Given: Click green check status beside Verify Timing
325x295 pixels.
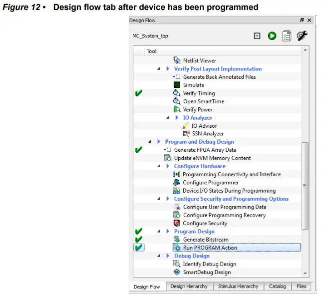Looking at the screenshot, I should click(x=139, y=93).
